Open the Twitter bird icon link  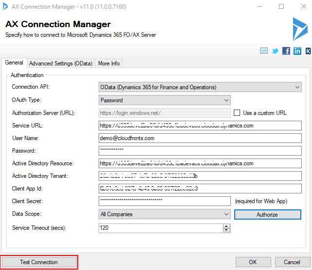tap(275, 51)
